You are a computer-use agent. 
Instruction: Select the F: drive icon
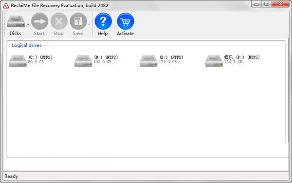214,61
